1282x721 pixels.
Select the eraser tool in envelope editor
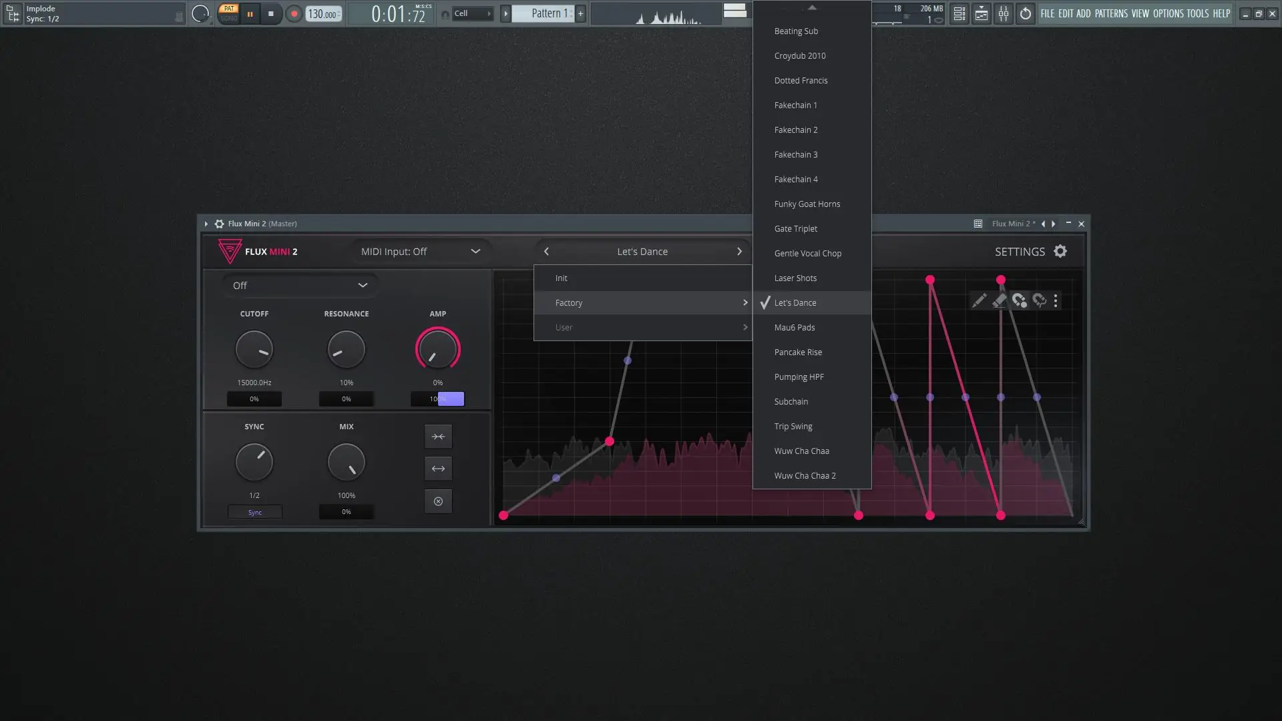pos(999,301)
